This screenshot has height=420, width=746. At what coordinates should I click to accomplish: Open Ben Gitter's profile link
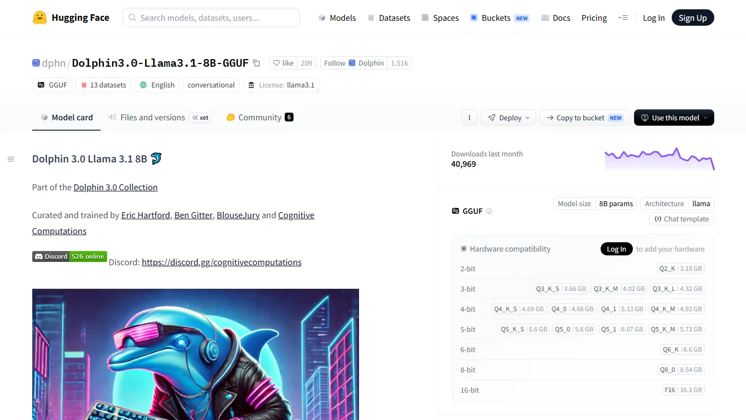(193, 215)
